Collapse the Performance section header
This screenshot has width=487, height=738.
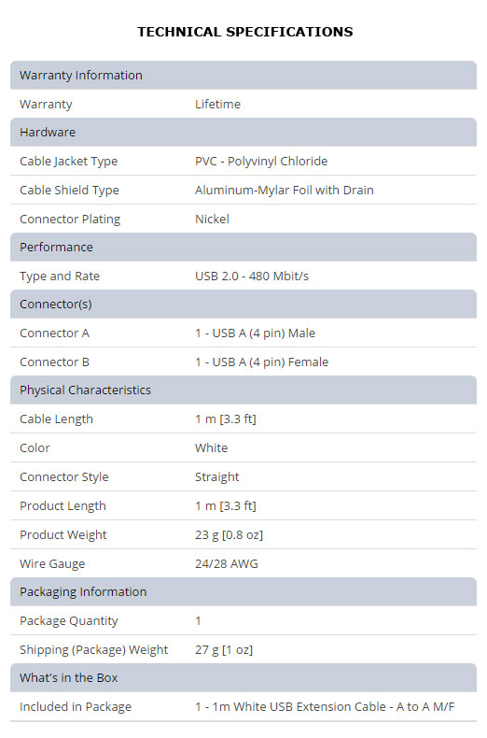243,248
